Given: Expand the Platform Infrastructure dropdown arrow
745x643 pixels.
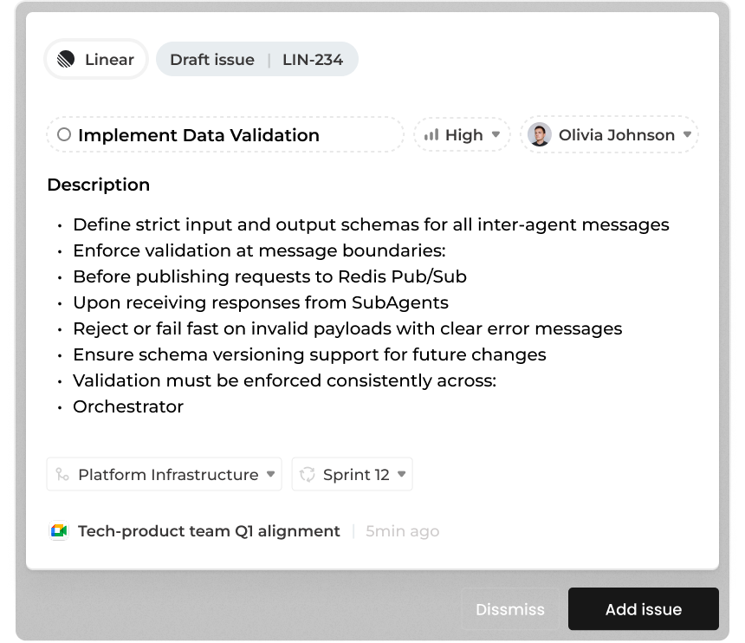Looking at the screenshot, I should tap(270, 475).
